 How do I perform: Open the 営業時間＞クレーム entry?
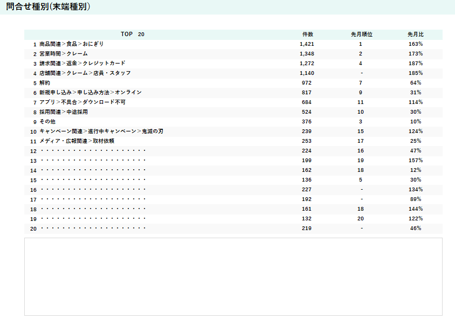click(x=63, y=53)
